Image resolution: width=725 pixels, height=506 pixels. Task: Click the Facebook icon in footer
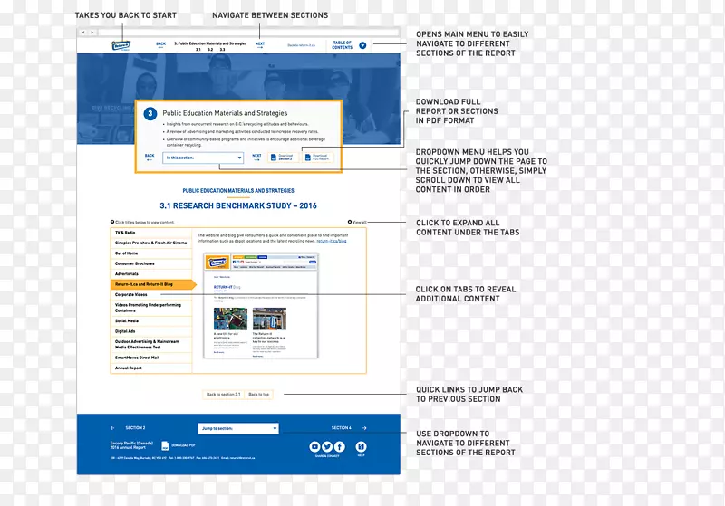point(340,446)
